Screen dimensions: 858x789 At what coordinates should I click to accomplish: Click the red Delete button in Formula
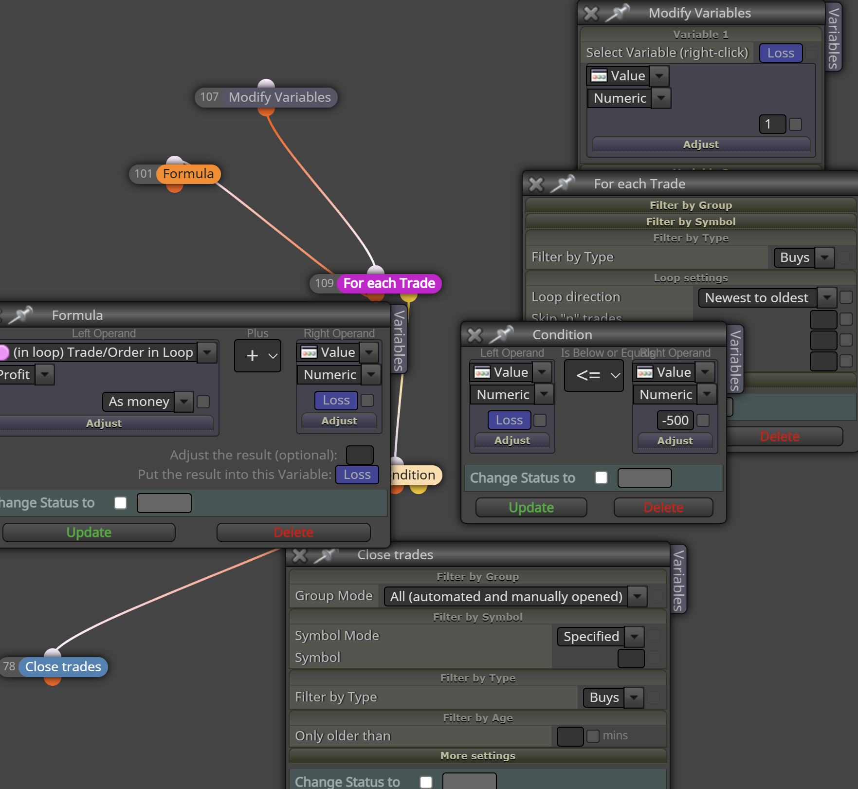tap(293, 532)
